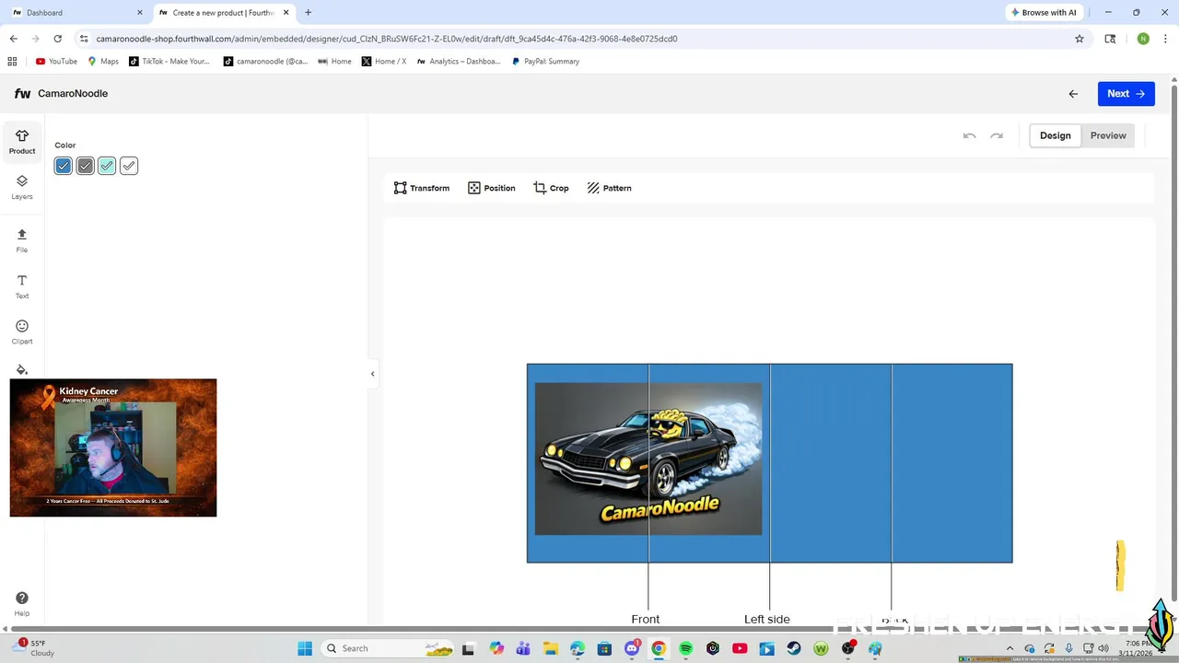
Task: Select the Create a new product tab
Action: coord(224,13)
